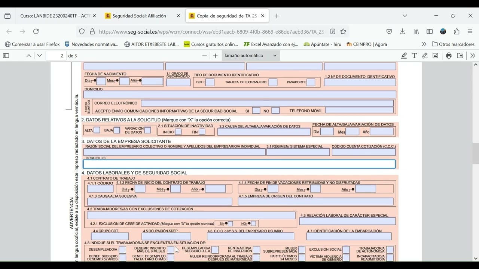Select Copia_de_seguridad_de_TA_2S tab
Viewport: 479px width, 269px height.
coord(227,16)
